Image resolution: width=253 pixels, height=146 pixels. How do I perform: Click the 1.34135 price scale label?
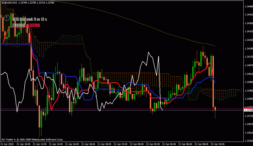249,57
